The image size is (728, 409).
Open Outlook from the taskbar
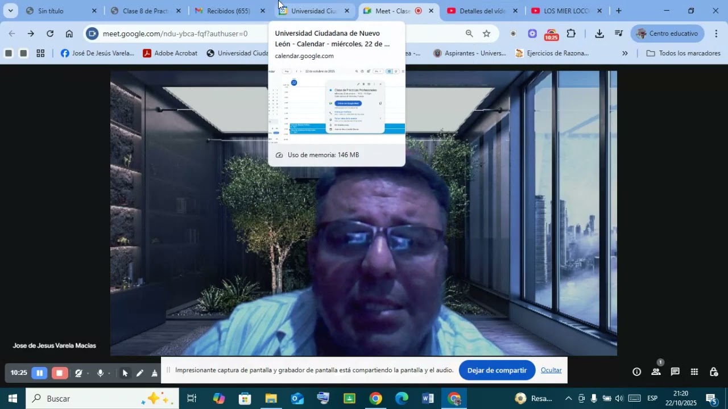click(297, 399)
